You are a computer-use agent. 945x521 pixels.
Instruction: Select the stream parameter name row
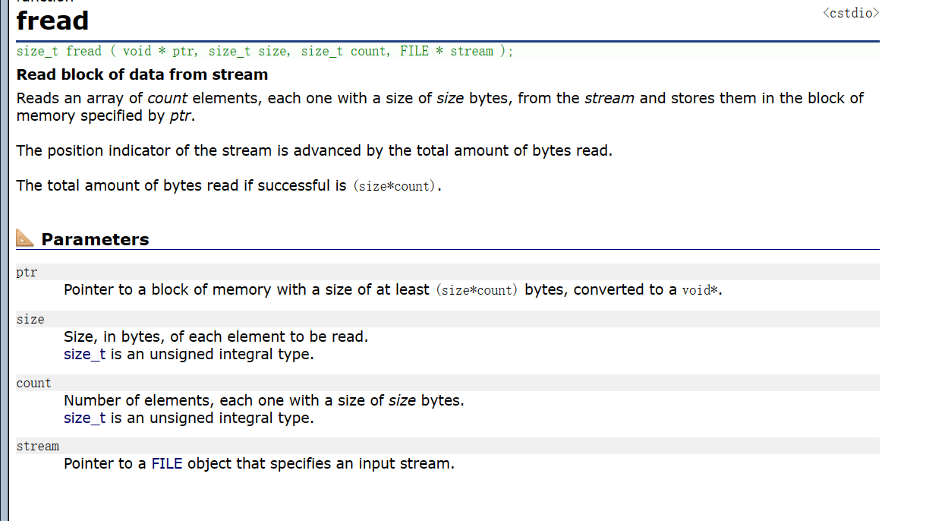(38, 446)
